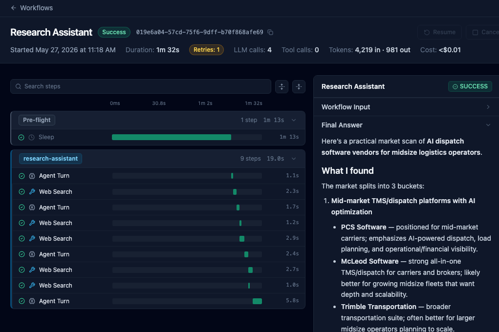
Task: Click the expand all steps icon
Action: pos(282,86)
